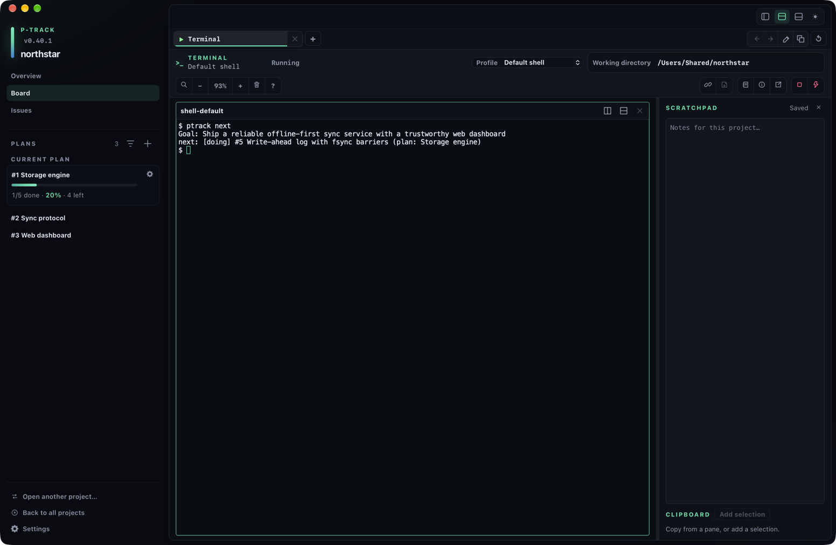Close the Terminal tab

pyautogui.click(x=295, y=39)
